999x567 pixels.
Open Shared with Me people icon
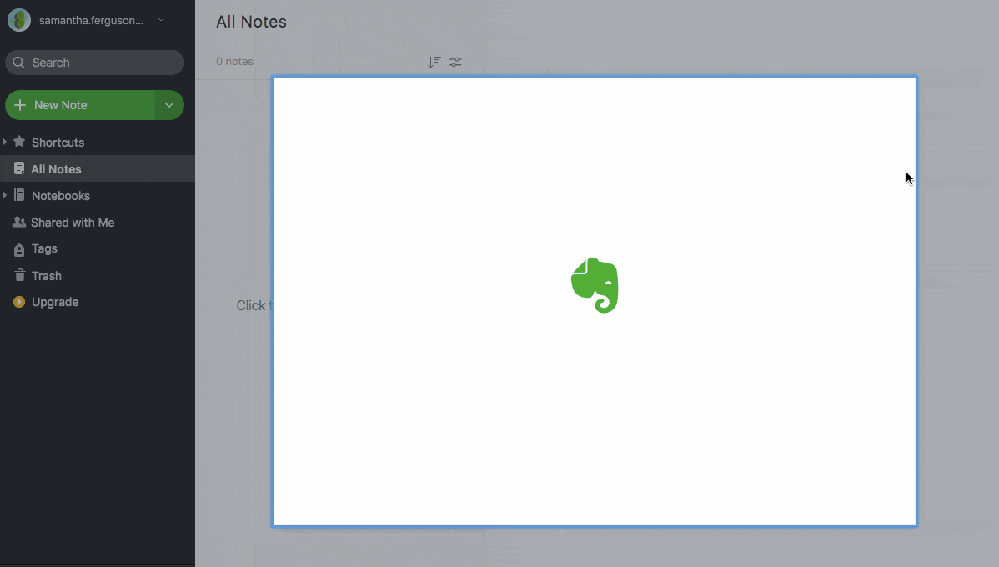(x=19, y=223)
